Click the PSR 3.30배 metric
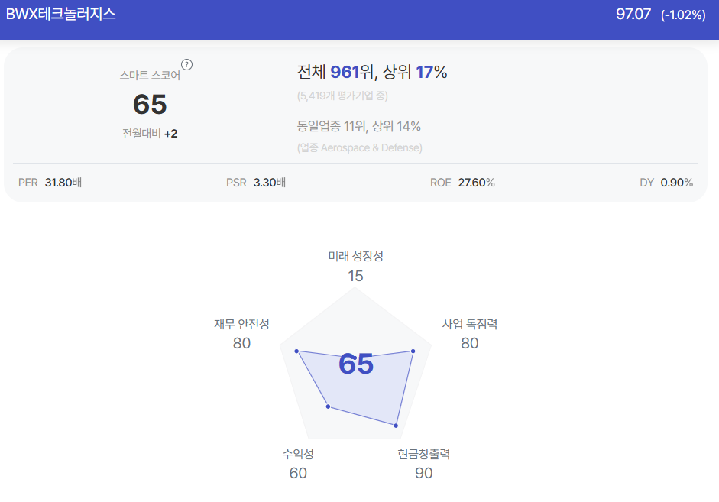The width and height of the screenshot is (719, 502). [x=256, y=183]
